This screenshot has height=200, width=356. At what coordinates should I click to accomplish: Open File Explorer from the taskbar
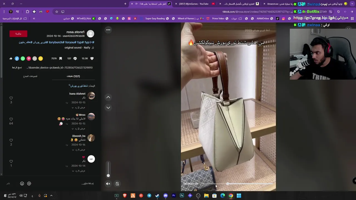206,196
